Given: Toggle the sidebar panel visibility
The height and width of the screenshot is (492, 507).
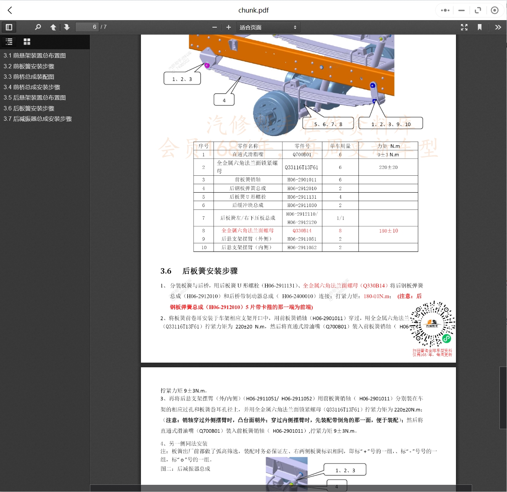Looking at the screenshot, I should click(x=9, y=27).
